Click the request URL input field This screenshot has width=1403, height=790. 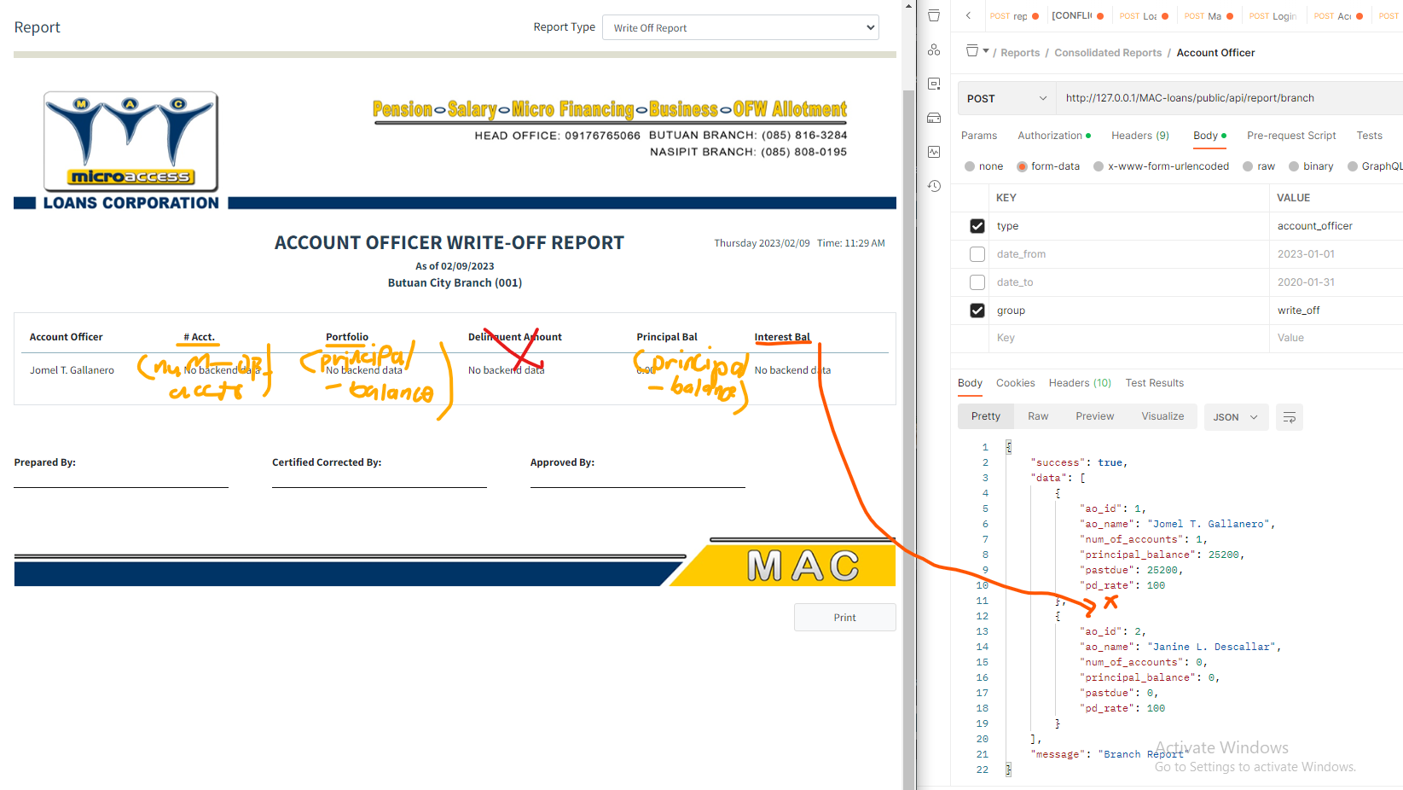[1194, 97]
